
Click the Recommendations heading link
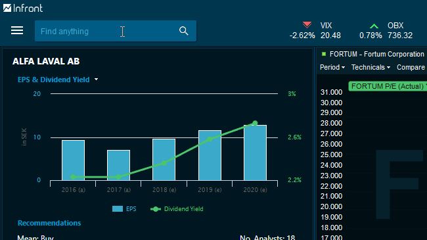tap(49, 223)
